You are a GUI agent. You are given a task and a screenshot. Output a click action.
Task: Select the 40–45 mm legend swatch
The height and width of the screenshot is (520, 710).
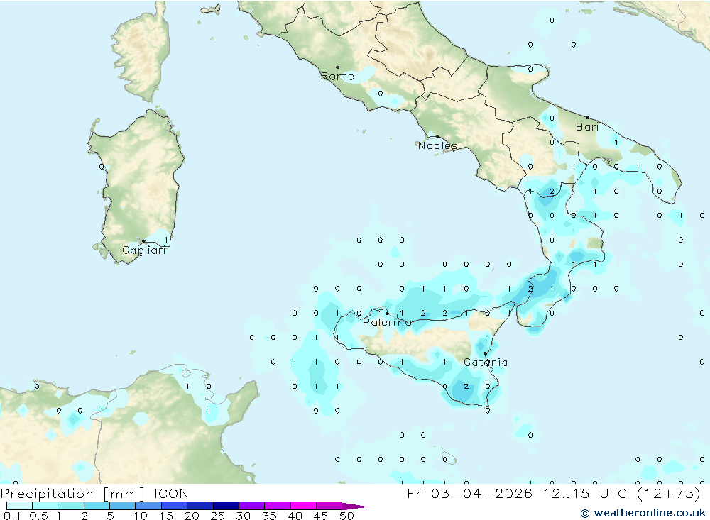tap(303, 506)
